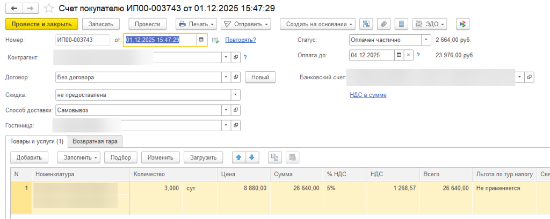Open the 'НДС в сумме' link
The width and height of the screenshot is (550, 219).
368,95
